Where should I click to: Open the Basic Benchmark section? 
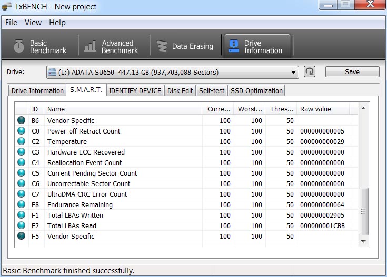(40, 47)
